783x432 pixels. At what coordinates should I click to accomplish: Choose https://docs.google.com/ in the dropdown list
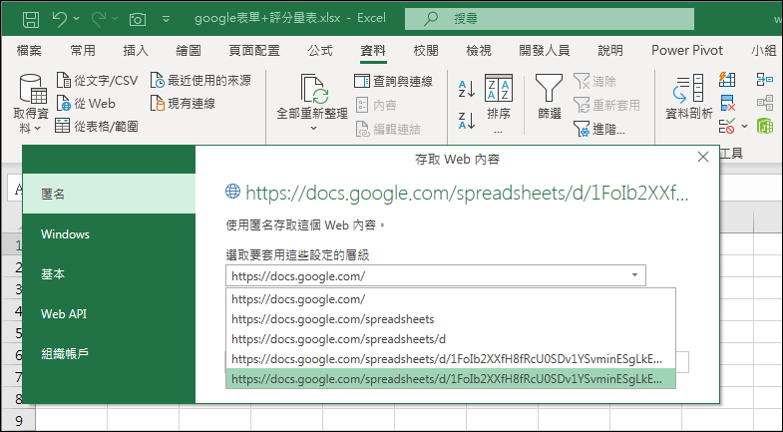(451, 299)
